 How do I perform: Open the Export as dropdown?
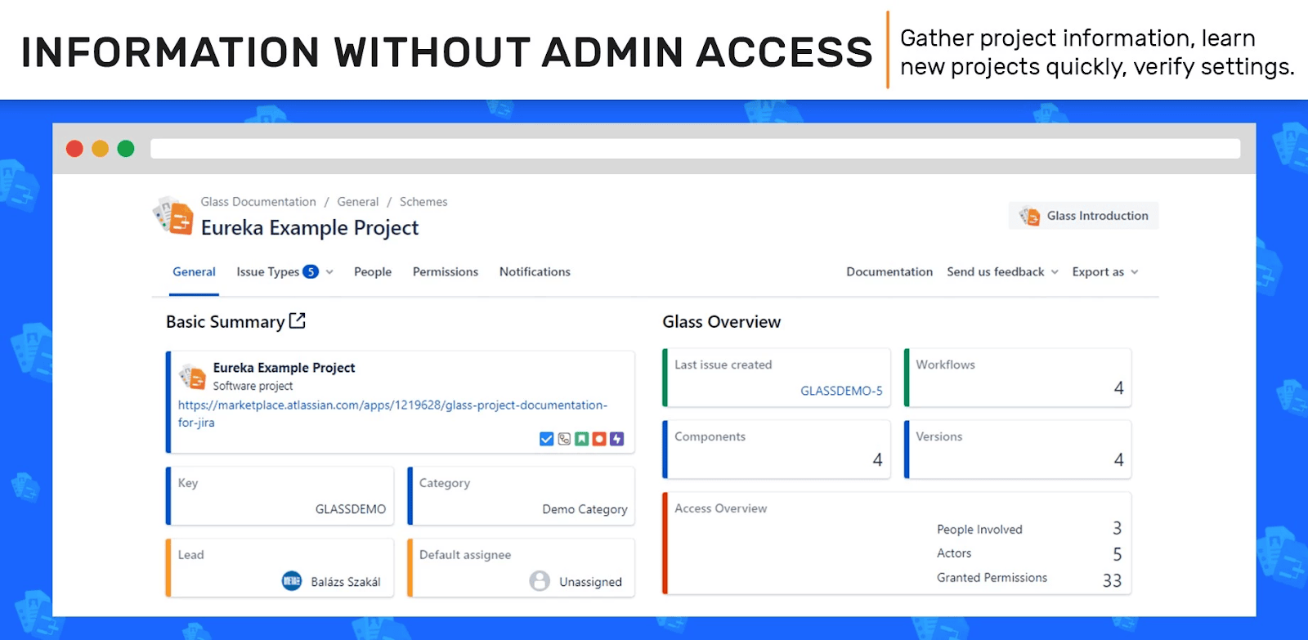pyautogui.click(x=1105, y=271)
